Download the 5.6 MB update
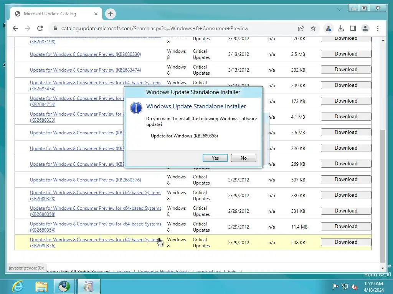The height and width of the screenshot is (294, 393). 346,132
